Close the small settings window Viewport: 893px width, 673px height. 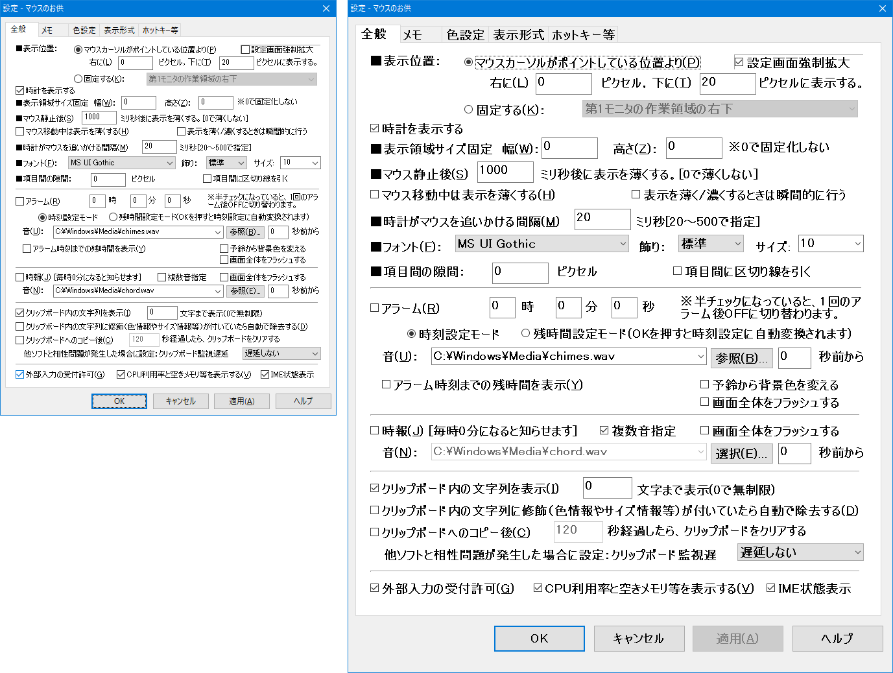(326, 8)
